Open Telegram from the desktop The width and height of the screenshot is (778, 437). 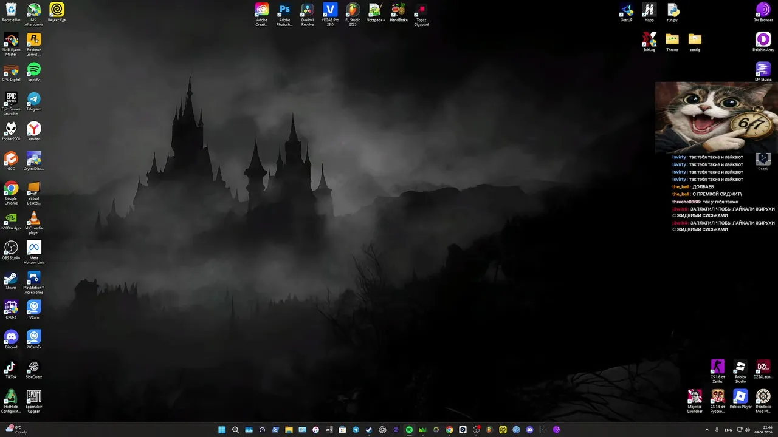(x=34, y=101)
